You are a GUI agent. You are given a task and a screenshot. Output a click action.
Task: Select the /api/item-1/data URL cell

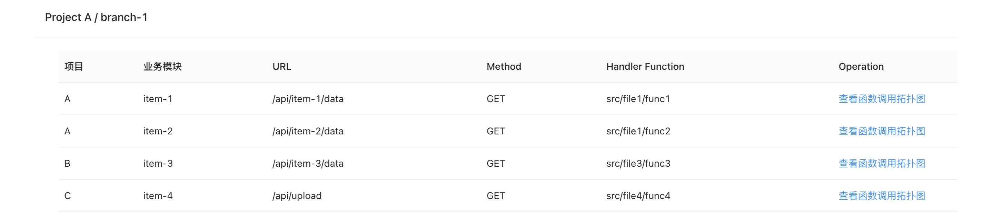(308, 99)
